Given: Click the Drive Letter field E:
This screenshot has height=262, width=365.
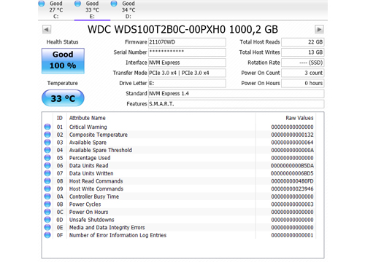Looking at the screenshot, I should (187, 83).
